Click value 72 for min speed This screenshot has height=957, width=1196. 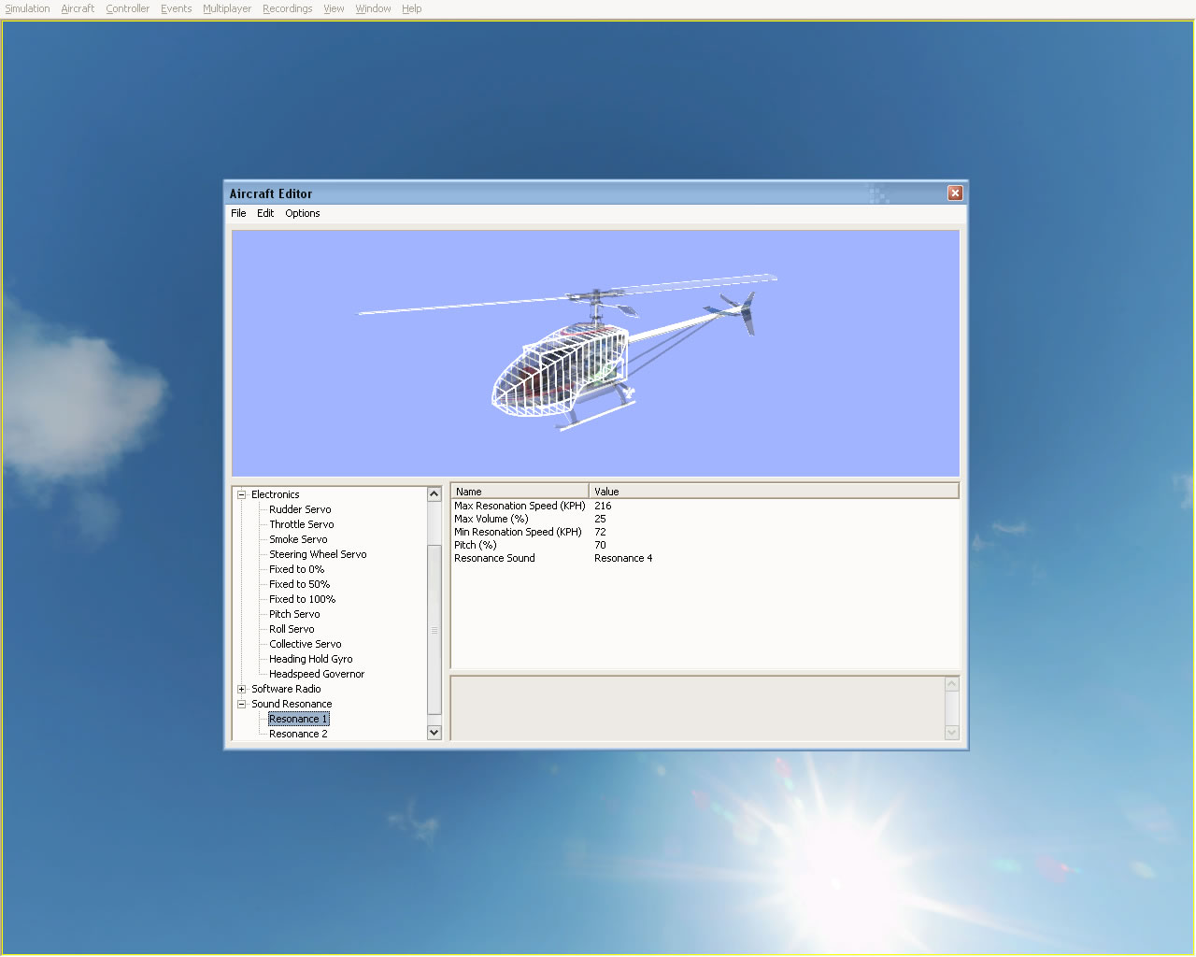point(600,532)
